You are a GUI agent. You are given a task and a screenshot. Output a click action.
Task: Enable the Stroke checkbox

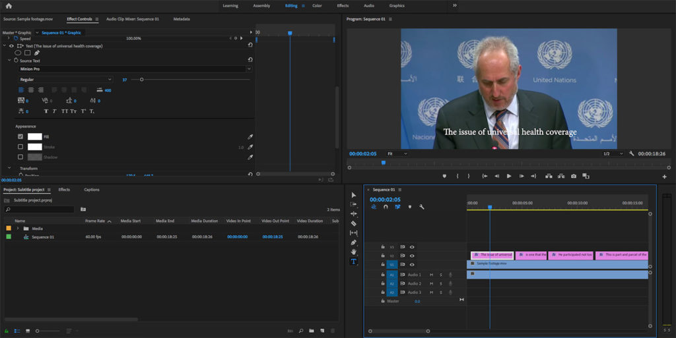(x=20, y=147)
